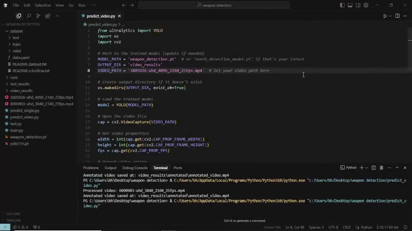Viewport: 412px width, 231px height.
Task: Toggle the primary sidebar layout icon
Action: 342,5
